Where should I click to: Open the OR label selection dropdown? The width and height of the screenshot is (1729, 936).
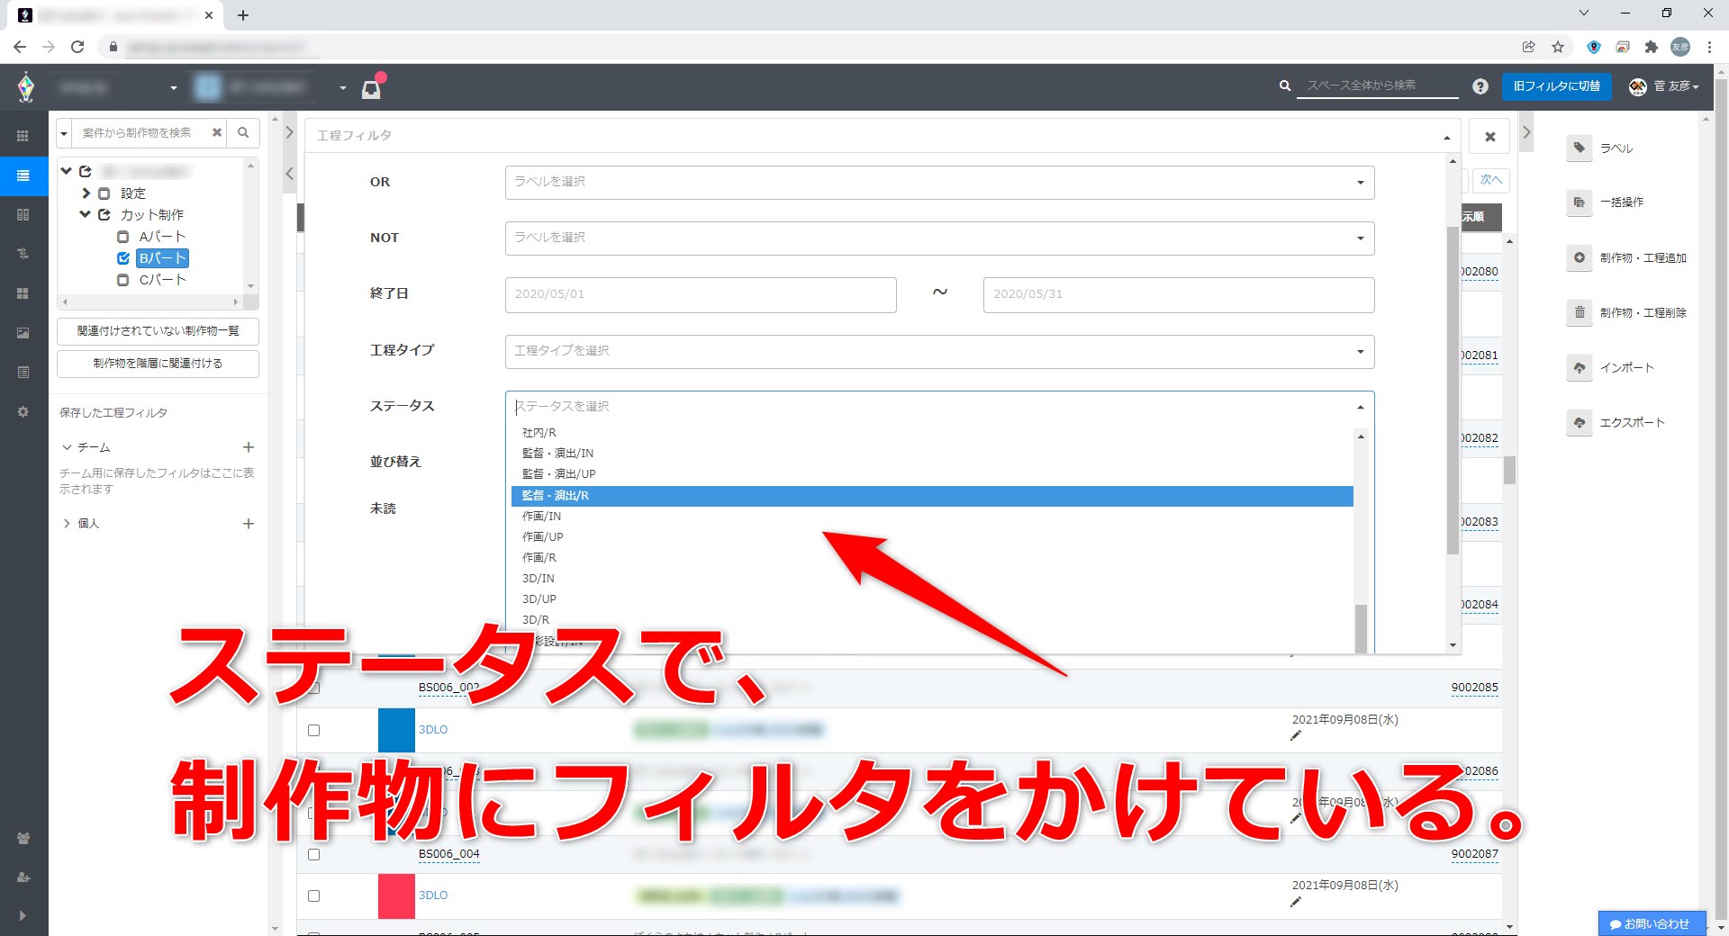point(938,183)
